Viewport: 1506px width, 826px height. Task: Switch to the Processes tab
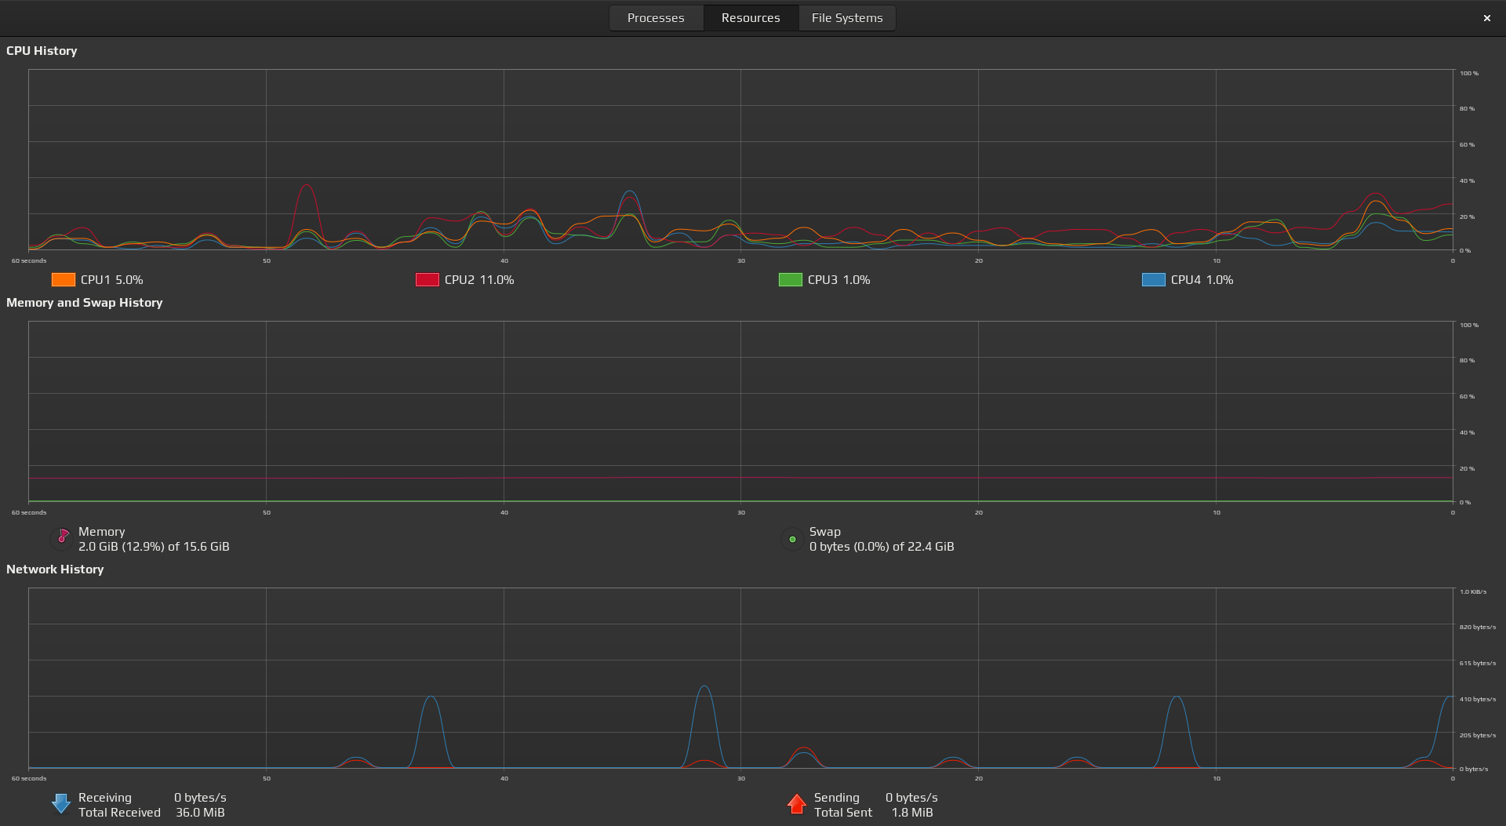pyautogui.click(x=656, y=18)
